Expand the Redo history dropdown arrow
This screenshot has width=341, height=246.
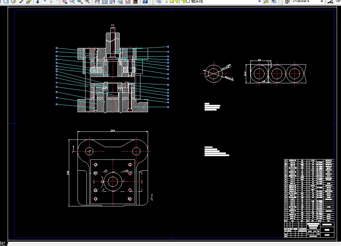pos(57,1)
